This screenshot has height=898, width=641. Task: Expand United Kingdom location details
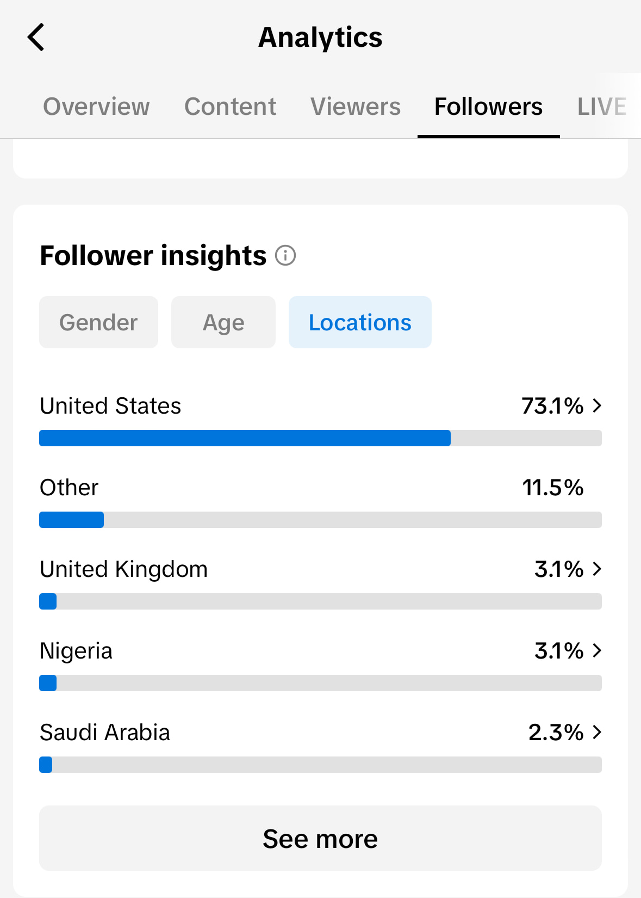pos(596,569)
